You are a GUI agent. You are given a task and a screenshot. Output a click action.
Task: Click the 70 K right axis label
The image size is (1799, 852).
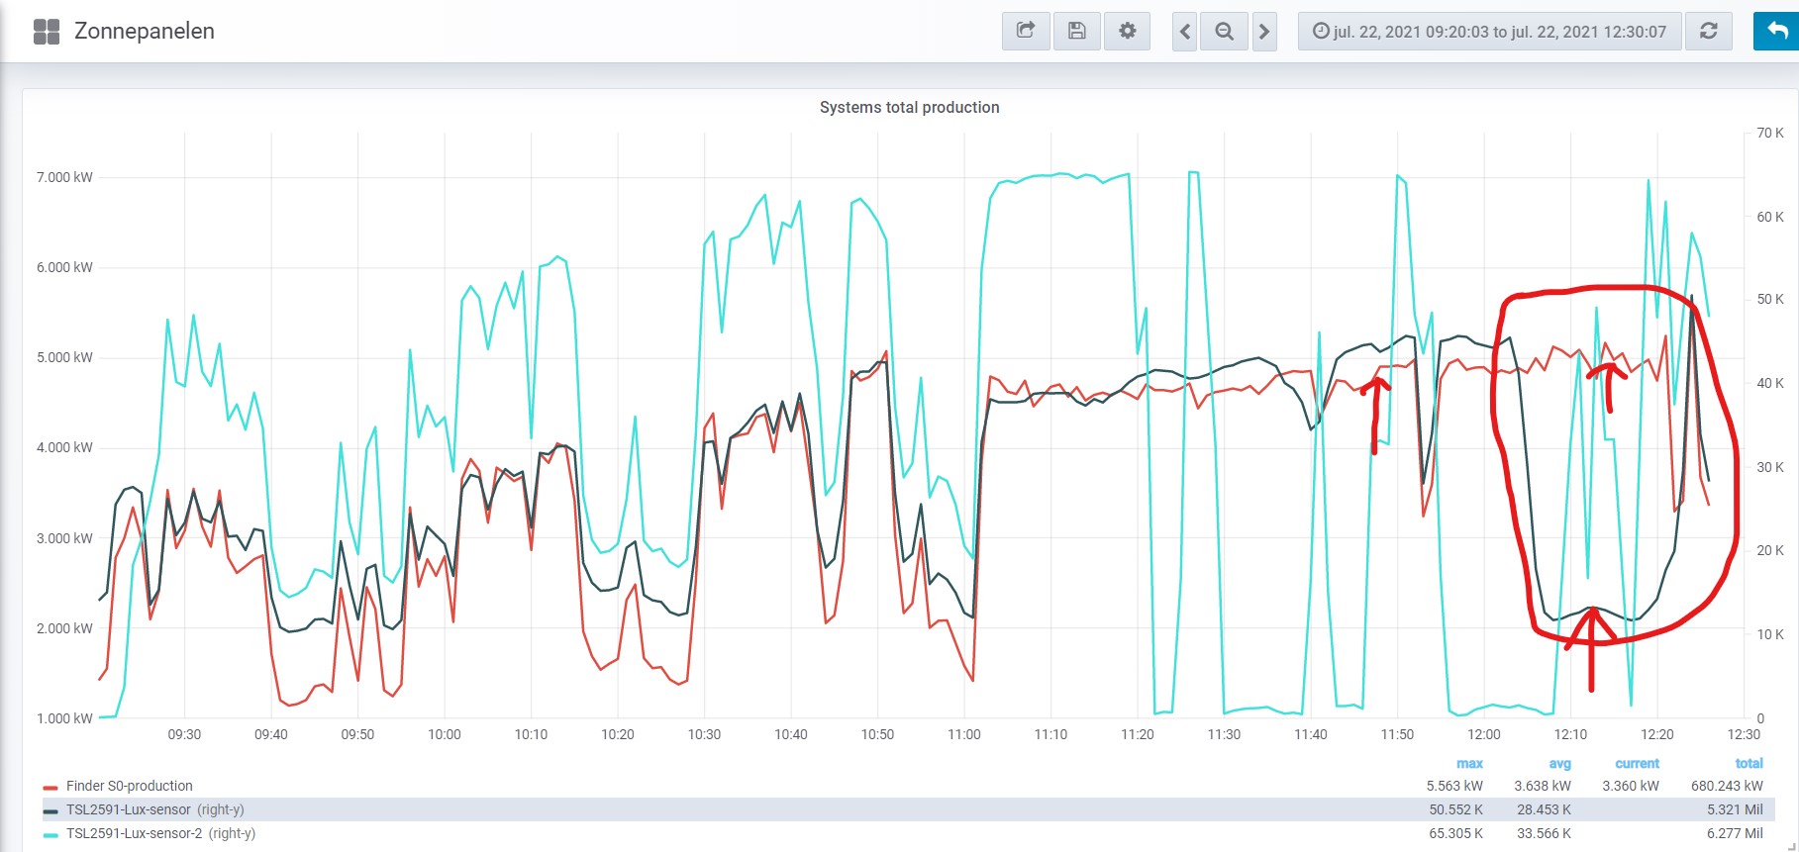(x=1770, y=133)
